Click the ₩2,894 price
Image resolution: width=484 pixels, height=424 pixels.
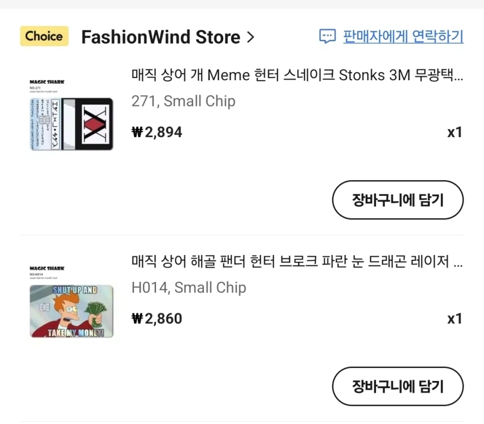(x=157, y=132)
